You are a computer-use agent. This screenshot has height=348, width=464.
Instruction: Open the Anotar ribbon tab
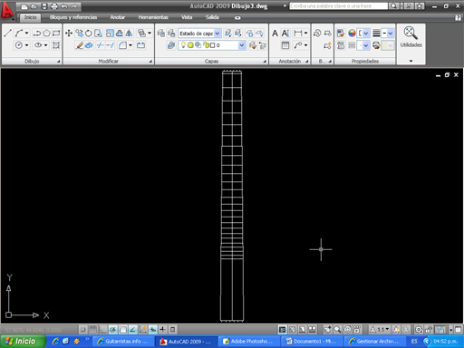click(118, 17)
